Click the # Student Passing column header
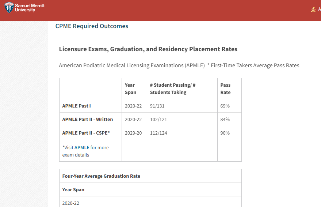This screenshot has height=207, width=321. click(172, 89)
